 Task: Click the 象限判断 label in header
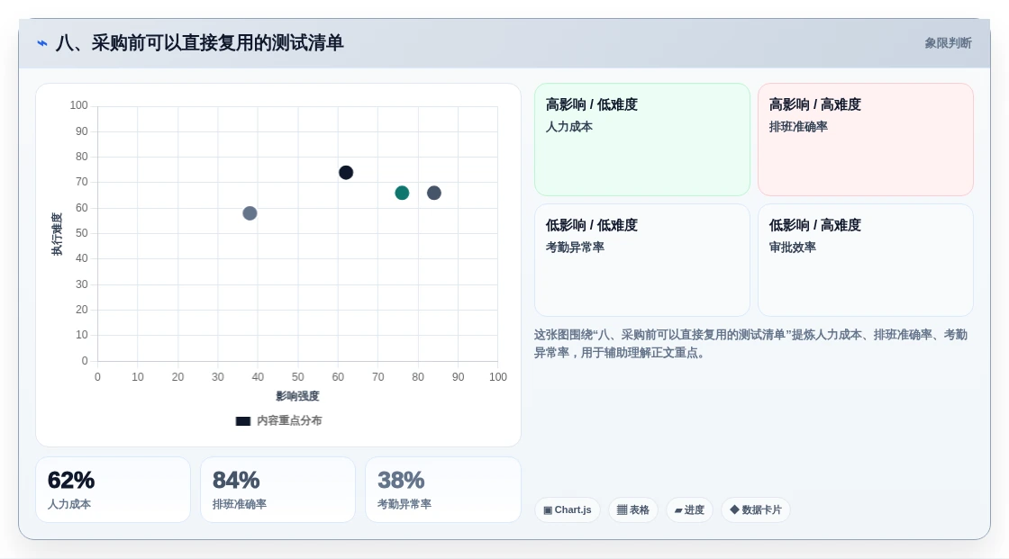948,43
